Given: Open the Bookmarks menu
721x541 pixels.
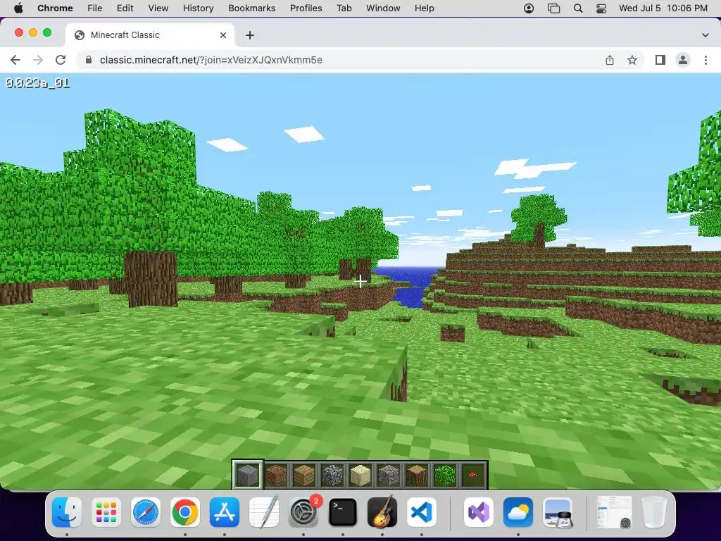Looking at the screenshot, I should point(252,8).
